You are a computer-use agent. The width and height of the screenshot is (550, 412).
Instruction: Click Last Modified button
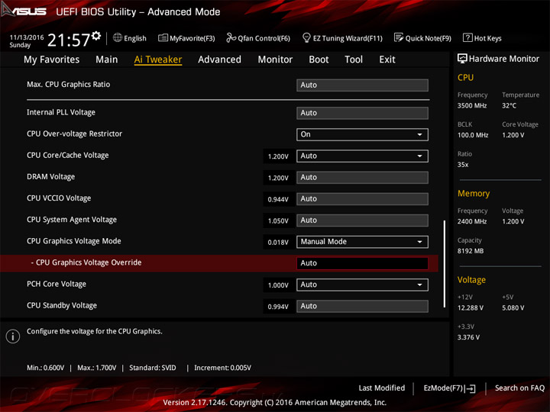point(382,388)
